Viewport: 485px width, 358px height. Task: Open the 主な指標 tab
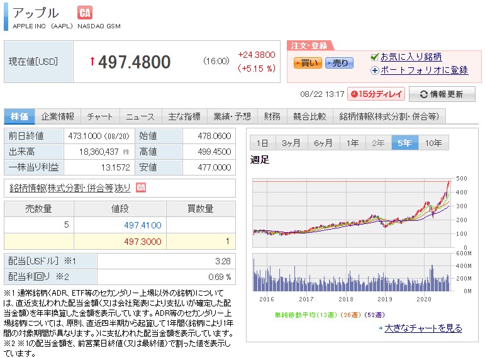(184, 116)
